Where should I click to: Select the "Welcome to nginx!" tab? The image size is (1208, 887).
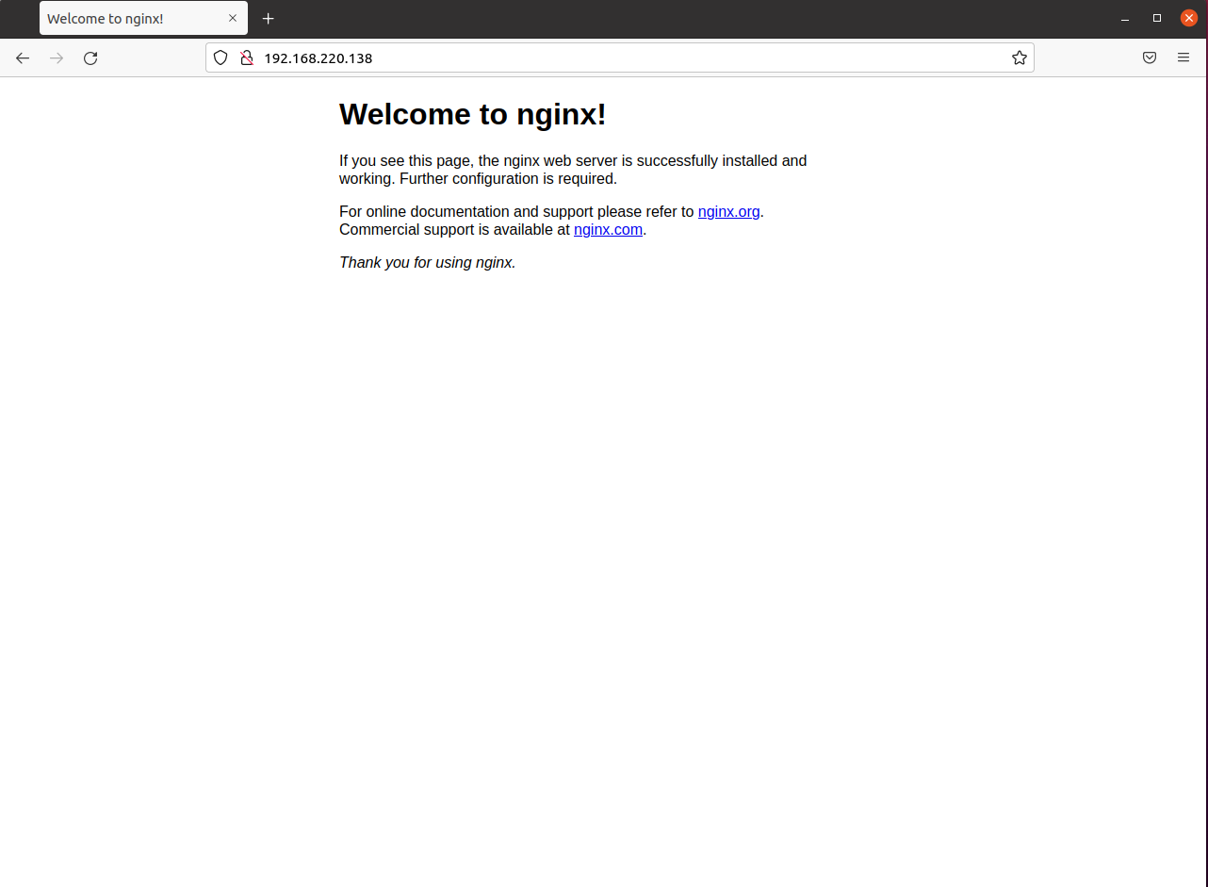click(x=122, y=18)
